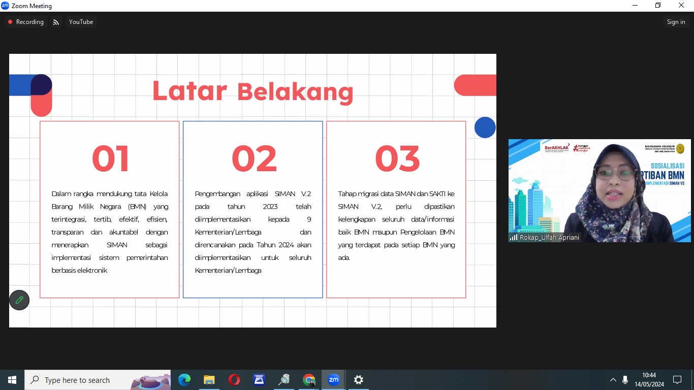694x390 pixels.
Task: Open the YouTube live stream label
Action: tap(81, 22)
